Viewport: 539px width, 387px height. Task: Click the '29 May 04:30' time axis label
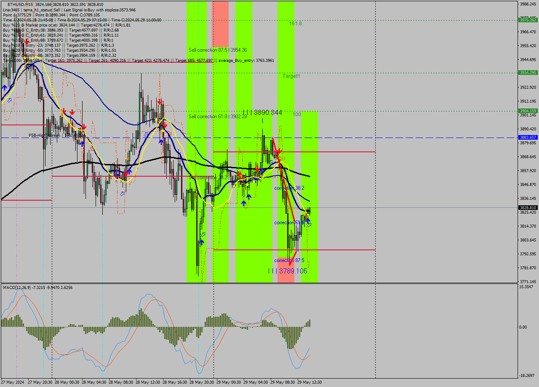tap(256, 382)
